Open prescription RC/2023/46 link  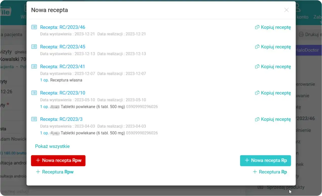62,27
